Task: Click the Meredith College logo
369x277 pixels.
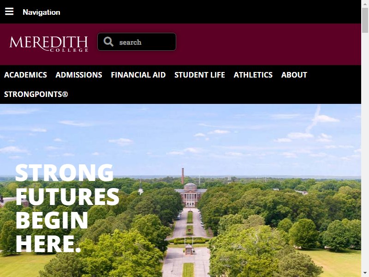Action: pos(49,44)
